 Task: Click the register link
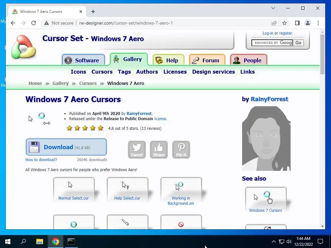(x=286, y=33)
